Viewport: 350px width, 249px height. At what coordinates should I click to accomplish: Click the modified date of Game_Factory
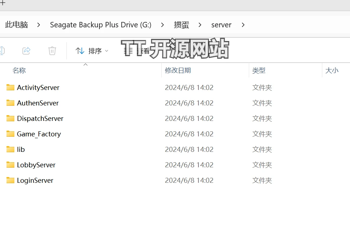[189, 134]
